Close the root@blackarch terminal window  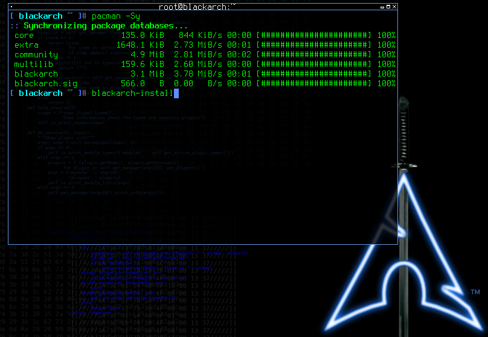point(394,7)
